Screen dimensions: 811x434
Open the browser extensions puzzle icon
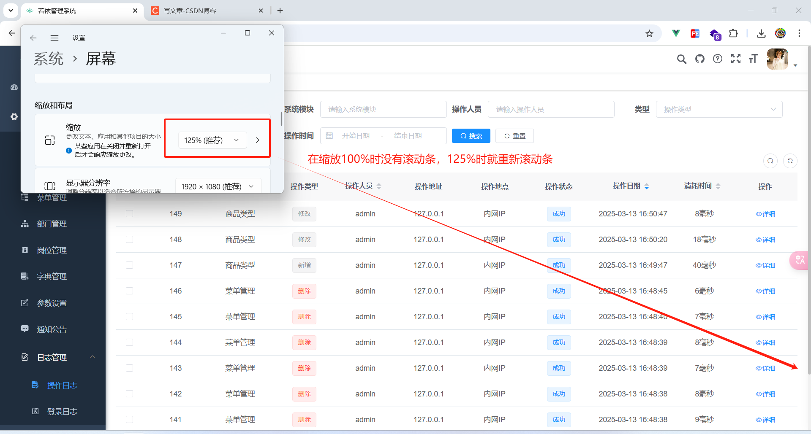[734, 33]
